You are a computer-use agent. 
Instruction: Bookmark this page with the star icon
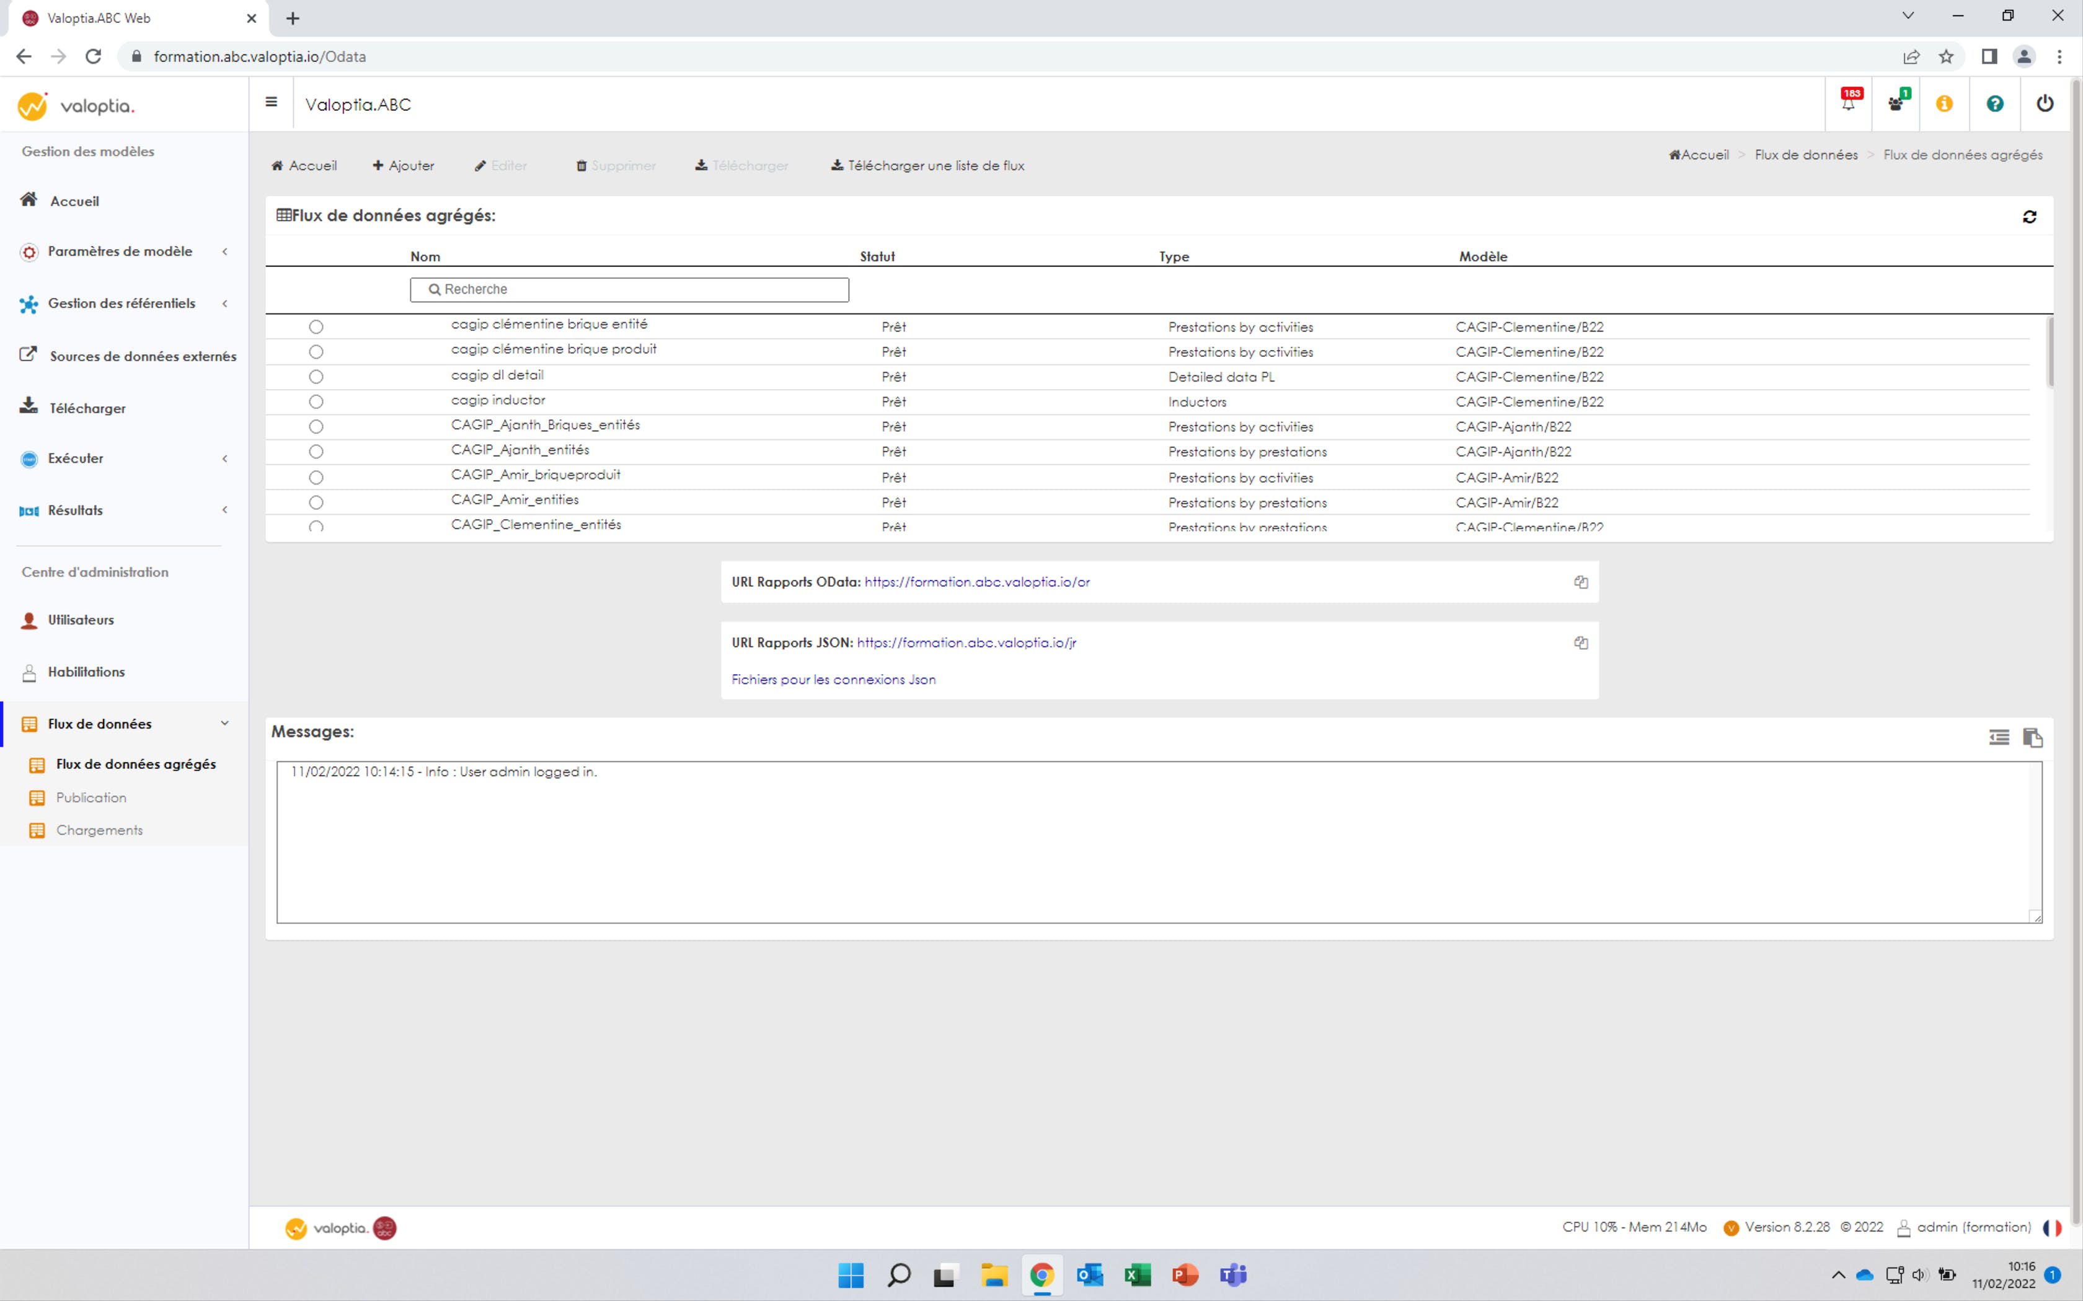point(1946,57)
